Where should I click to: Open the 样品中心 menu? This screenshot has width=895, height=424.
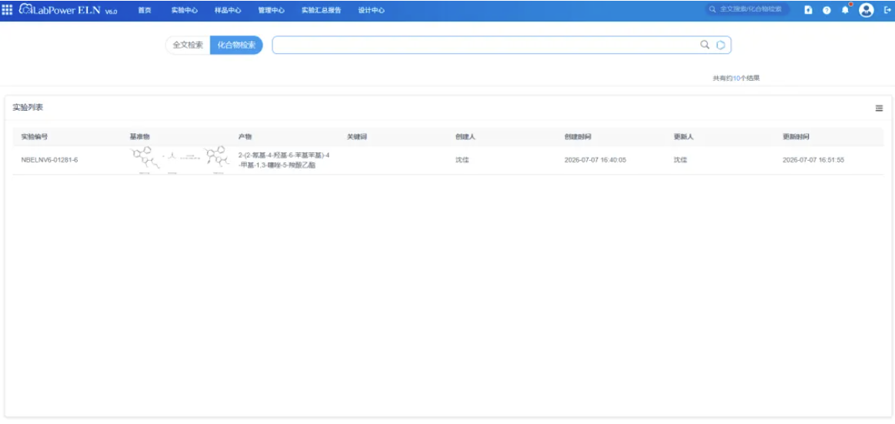coord(228,10)
